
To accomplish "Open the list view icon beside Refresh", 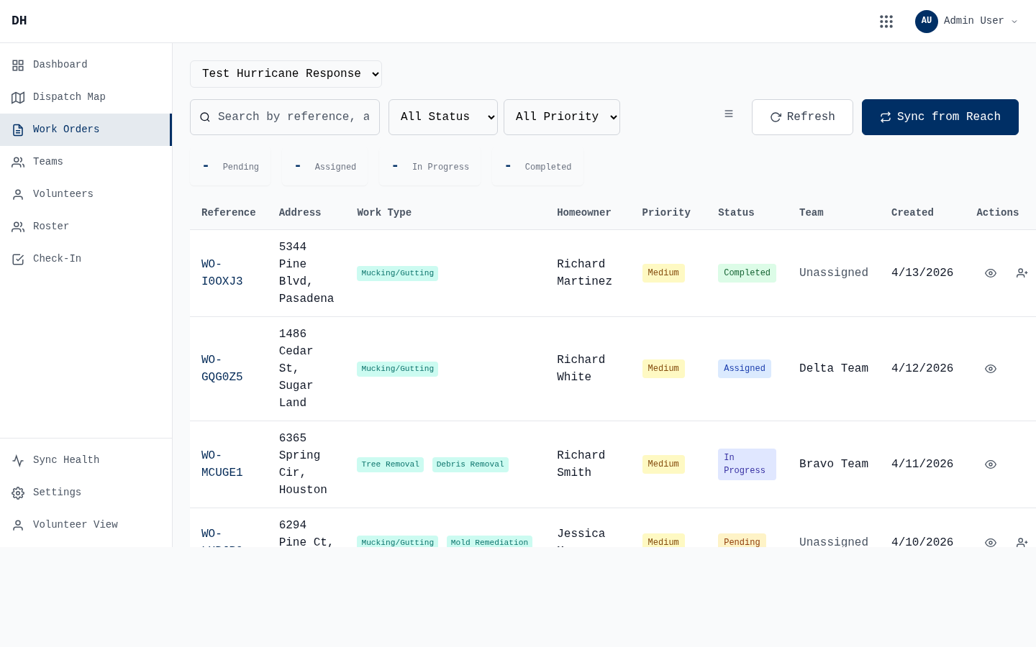I will tap(729, 114).
